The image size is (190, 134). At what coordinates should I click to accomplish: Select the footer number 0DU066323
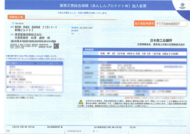(x=74, y=131)
